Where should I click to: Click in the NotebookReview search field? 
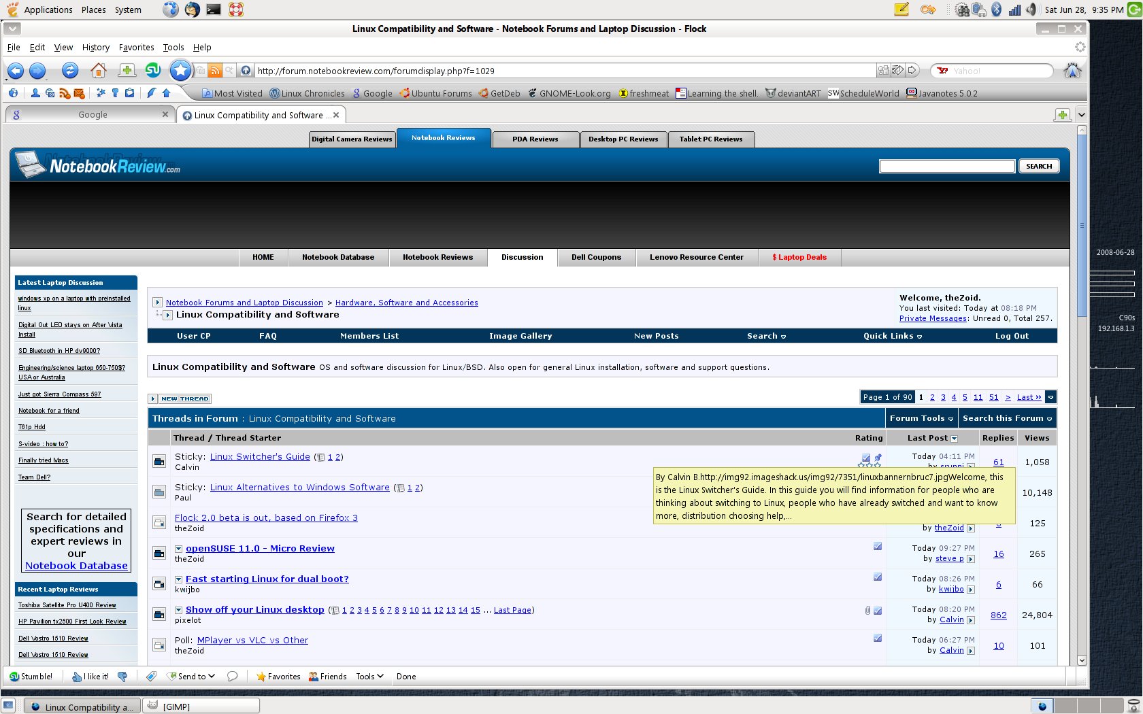tap(946, 167)
